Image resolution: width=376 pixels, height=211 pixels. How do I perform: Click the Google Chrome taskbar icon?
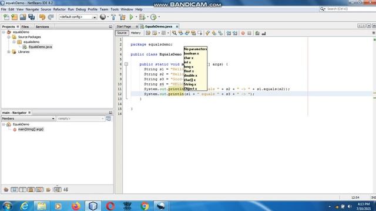tap(145, 206)
